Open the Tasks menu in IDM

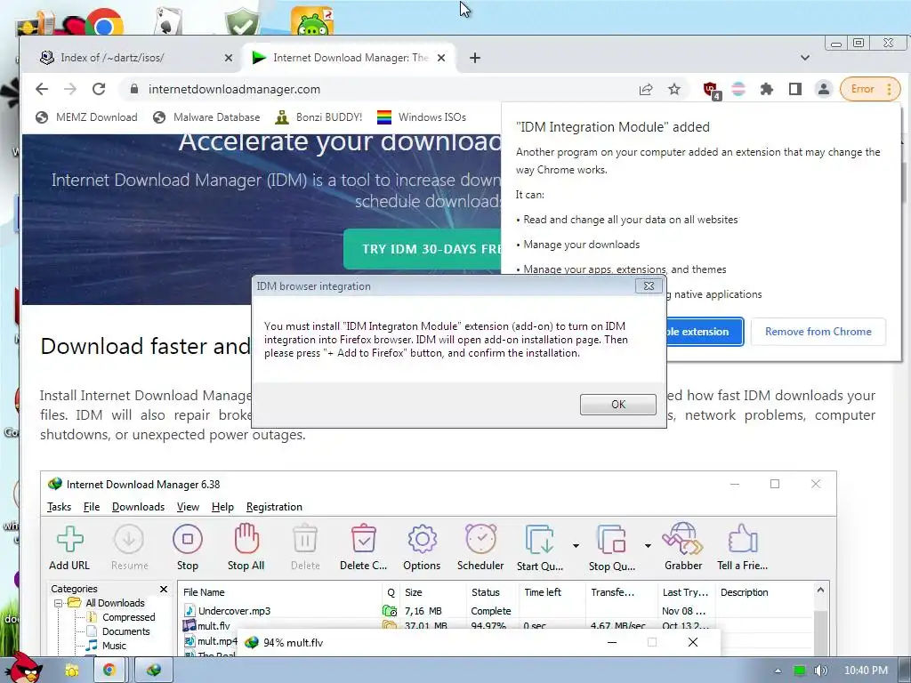click(x=59, y=507)
